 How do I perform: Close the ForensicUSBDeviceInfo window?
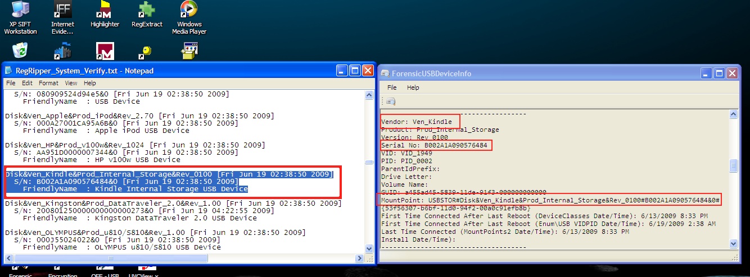coord(732,73)
